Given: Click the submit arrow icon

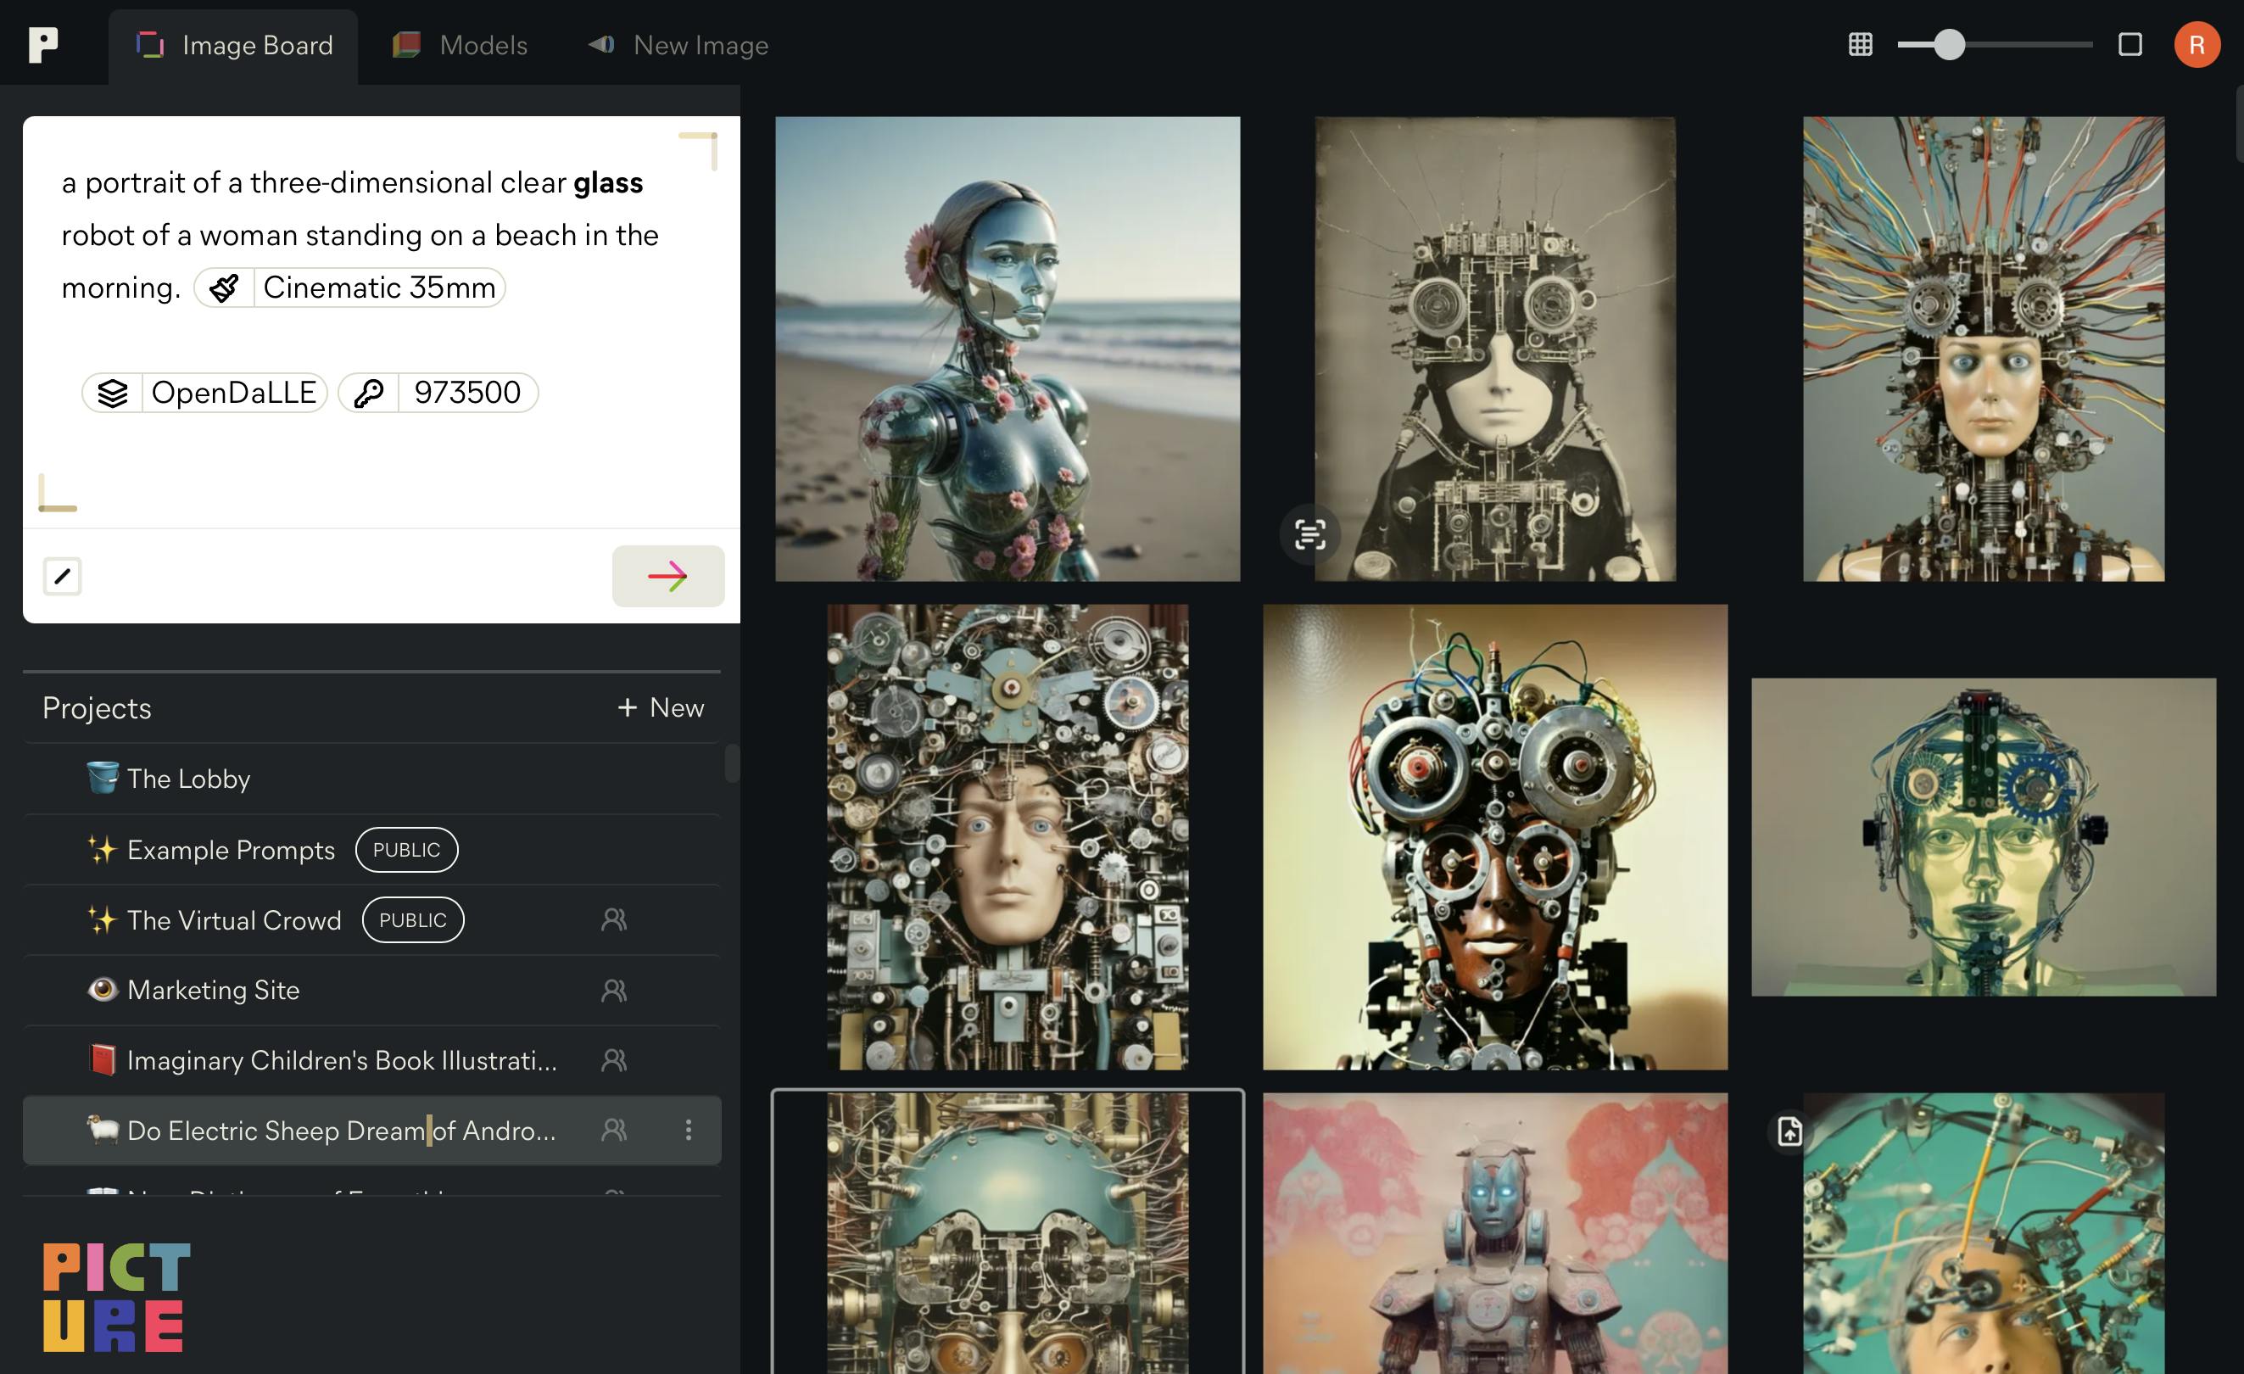Looking at the screenshot, I should coord(667,576).
